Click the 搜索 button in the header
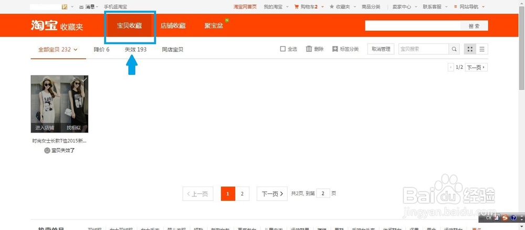This screenshot has height=230, width=525. click(x=474, y=26)
